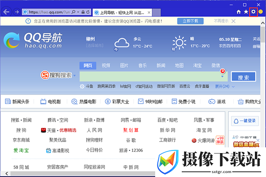Switch to the 地图 search tab
This screenshot has height=177, width=266.
pos(179,65)
